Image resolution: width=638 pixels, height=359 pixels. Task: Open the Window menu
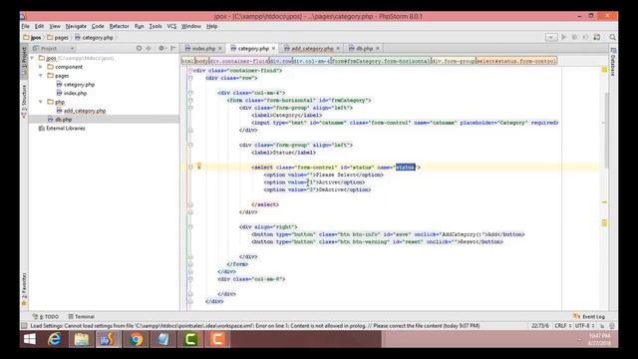(190, 26)
